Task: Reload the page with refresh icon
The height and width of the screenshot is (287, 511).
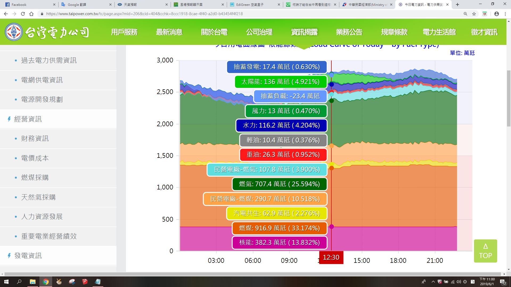Action: (23, 14)
